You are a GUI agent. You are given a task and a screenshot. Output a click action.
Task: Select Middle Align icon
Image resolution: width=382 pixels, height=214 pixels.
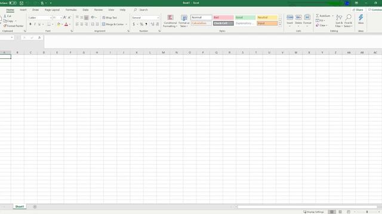pos(82,17)
